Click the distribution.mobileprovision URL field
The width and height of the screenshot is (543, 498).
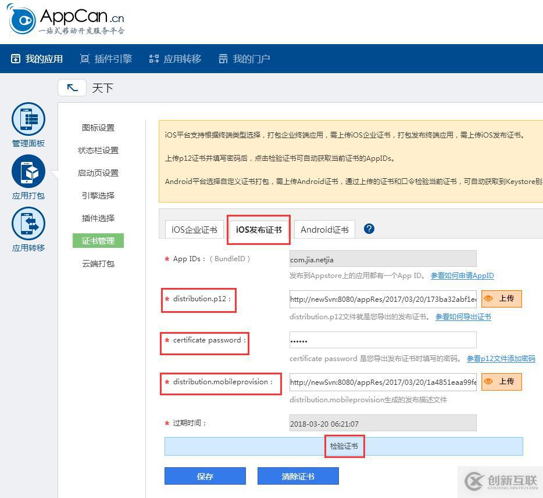383,382
